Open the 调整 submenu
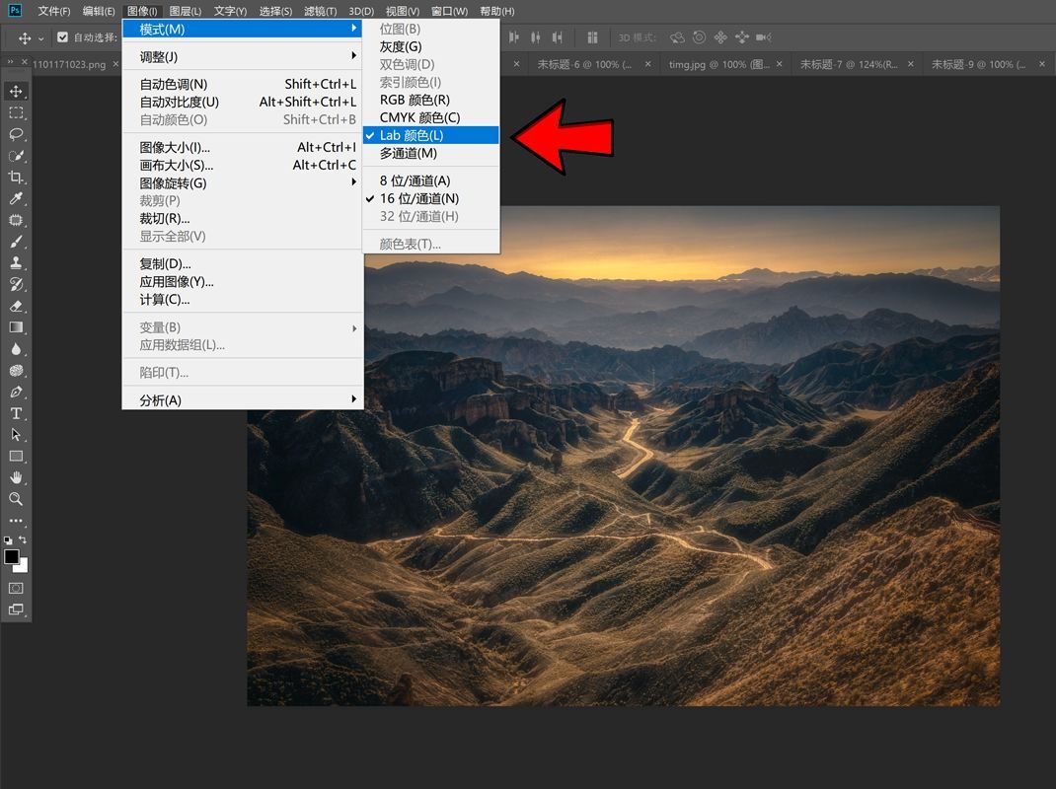 158,57
